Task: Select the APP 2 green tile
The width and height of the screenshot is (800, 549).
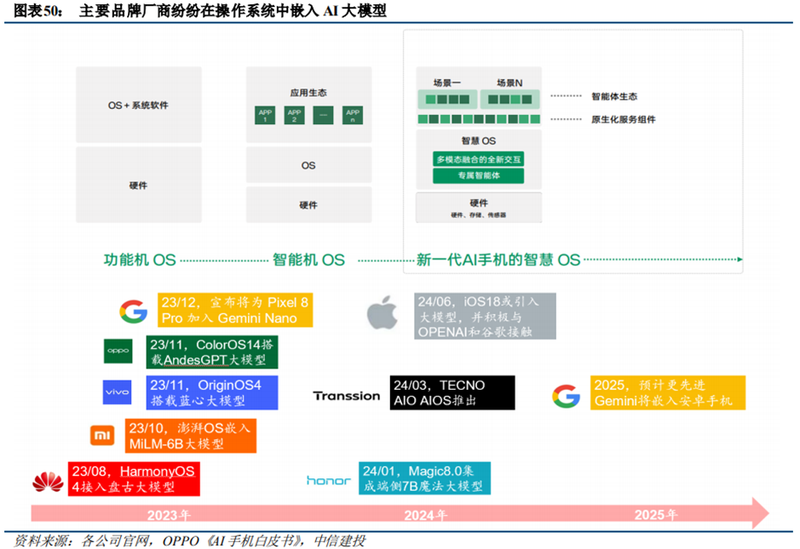Action: [294, 115]
